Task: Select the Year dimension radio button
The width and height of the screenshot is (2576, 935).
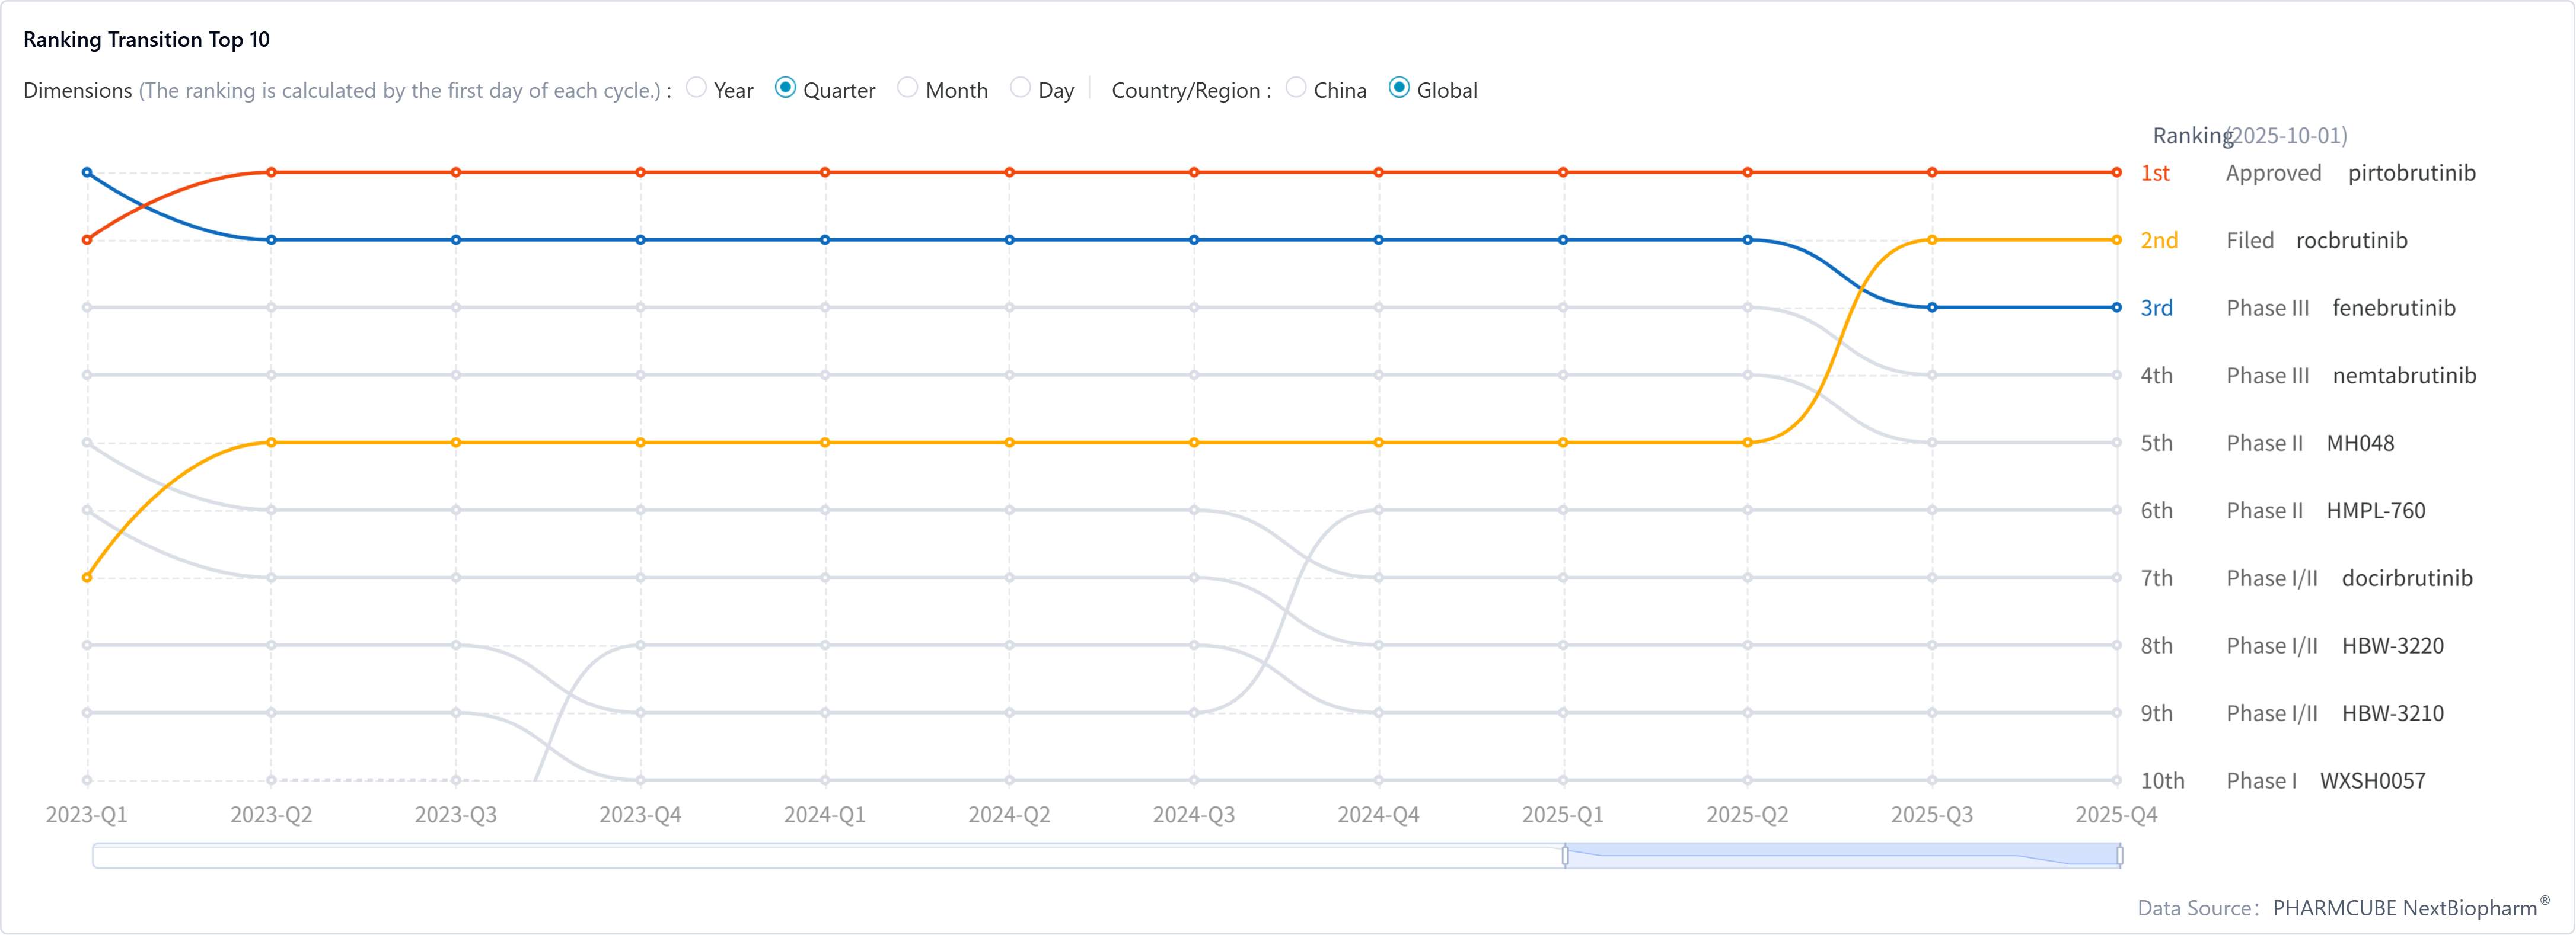Action: (697, 88)
